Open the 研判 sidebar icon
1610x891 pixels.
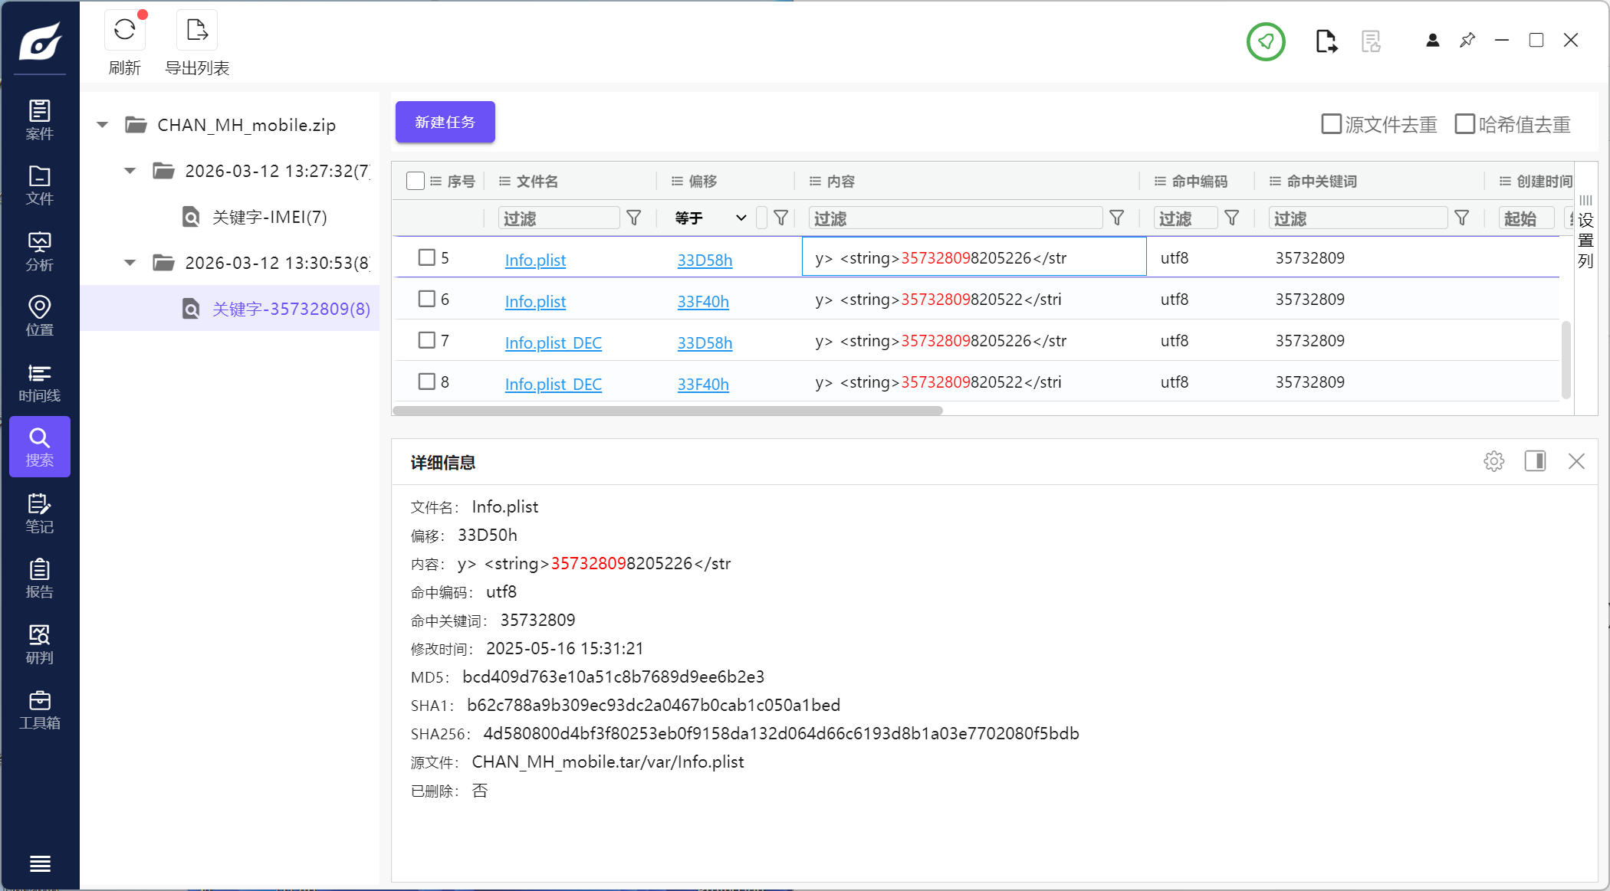pos(39,644)
